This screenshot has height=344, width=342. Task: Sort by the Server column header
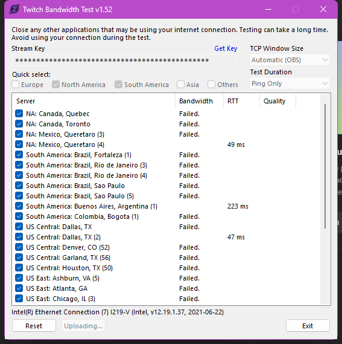[94, 101]
